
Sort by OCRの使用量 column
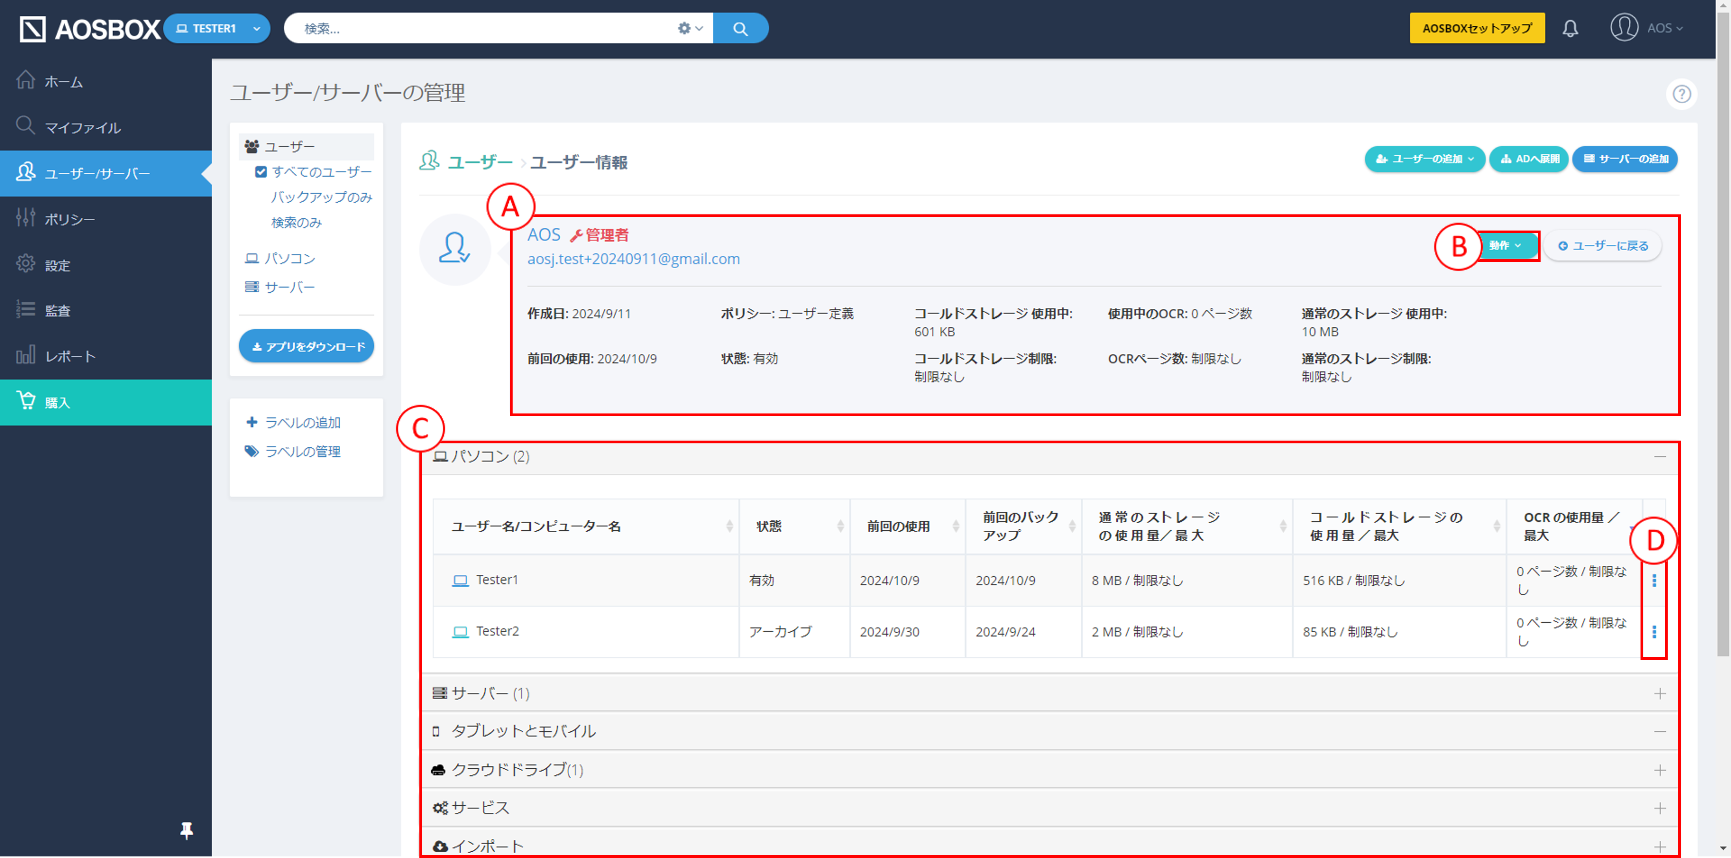1574,526
